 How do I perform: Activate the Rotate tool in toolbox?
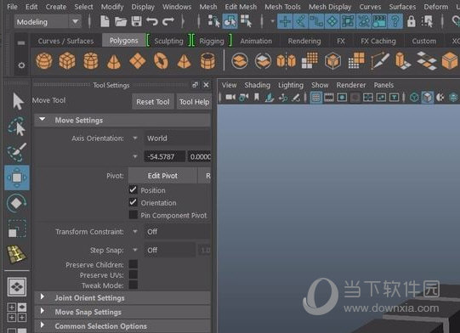(16, 203)
